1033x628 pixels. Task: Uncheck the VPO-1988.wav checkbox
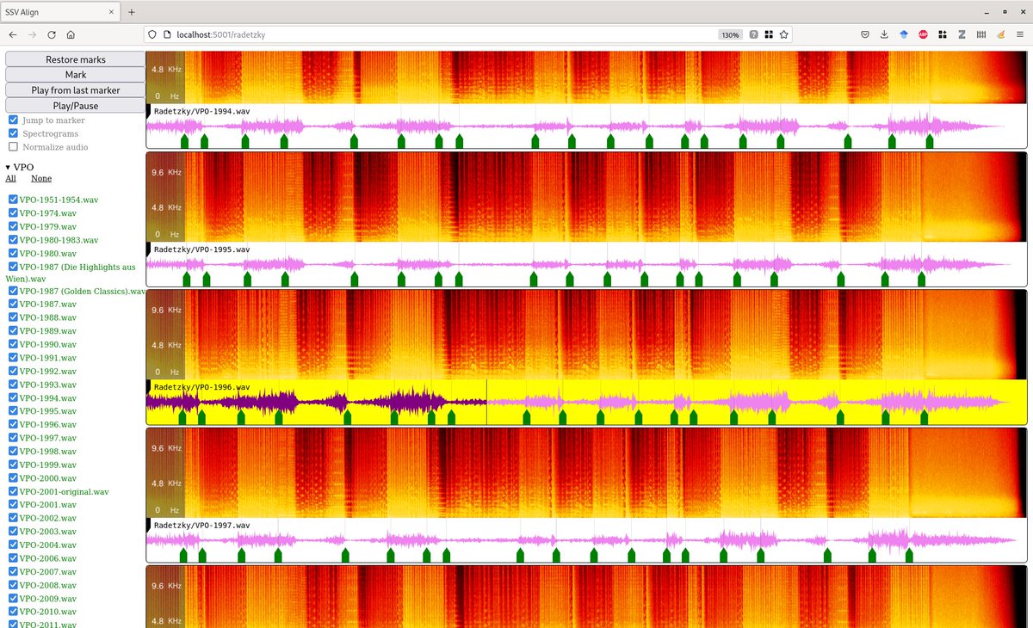coord(13,317)
